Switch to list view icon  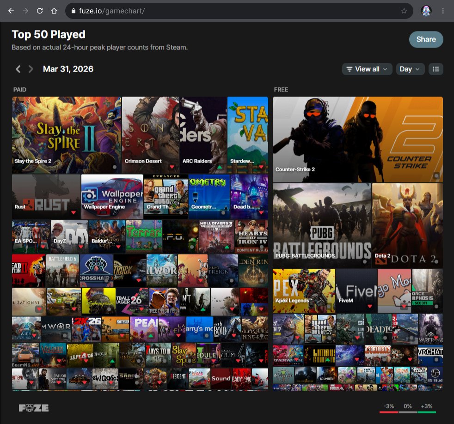[436, 69]
